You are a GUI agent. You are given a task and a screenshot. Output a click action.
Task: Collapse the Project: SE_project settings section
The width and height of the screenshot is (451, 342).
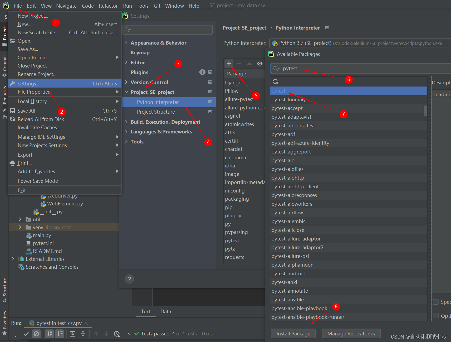pyautogui.click(x=126, y=92)
